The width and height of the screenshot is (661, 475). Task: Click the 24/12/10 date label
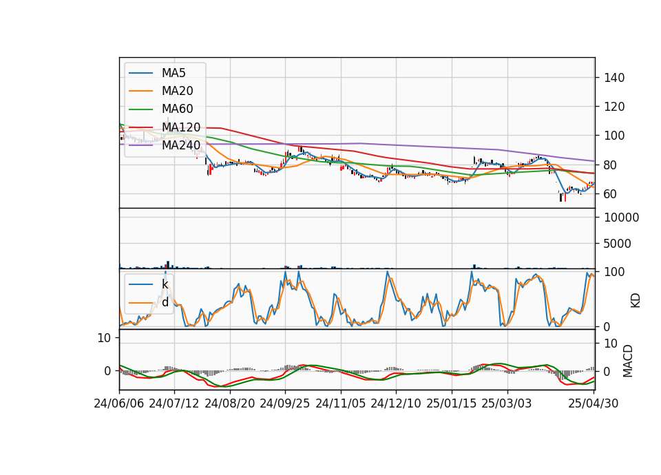pyautogui.click(x=396, y=403)
